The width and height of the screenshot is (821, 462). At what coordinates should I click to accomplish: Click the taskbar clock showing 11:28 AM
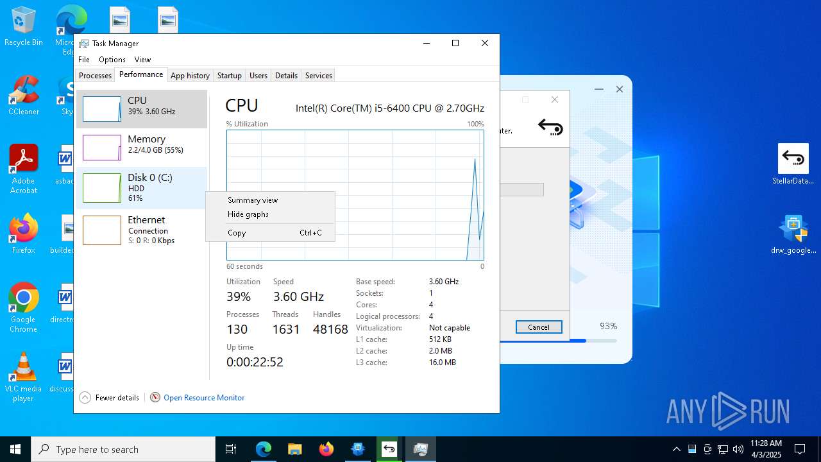(766, 449)
